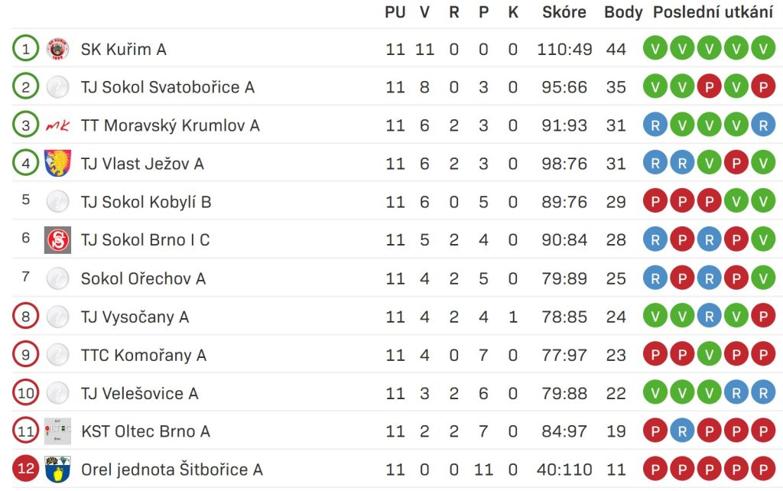Screen dimensions: 783x491
Task: Click the TJ Vlast Ježov lion crest
Action: tap(57, 164)
